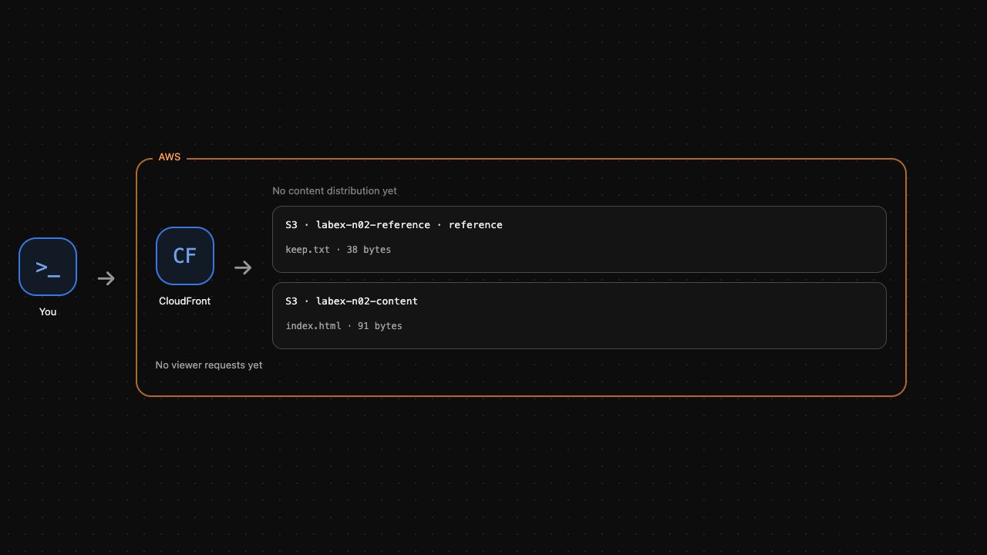Click the AWS boundary label
This screenshot has width=987, height=555.
coord(170,156)
